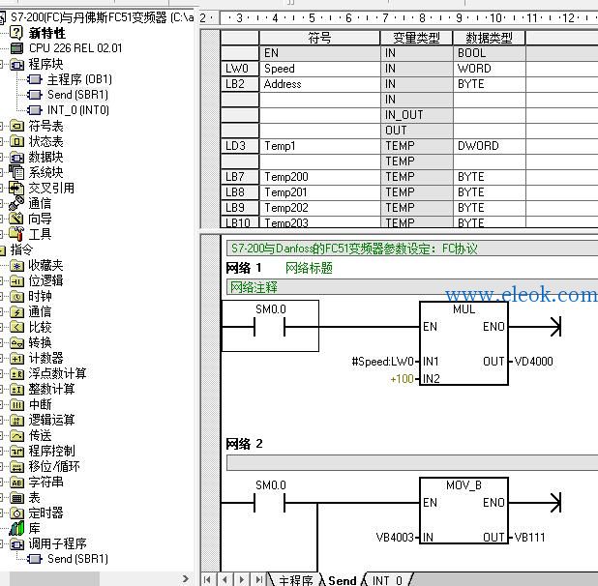Viewport: 598px width, 586px height.
Task: Open 主程序 (OB1) block icon
Action: (35, 79)
